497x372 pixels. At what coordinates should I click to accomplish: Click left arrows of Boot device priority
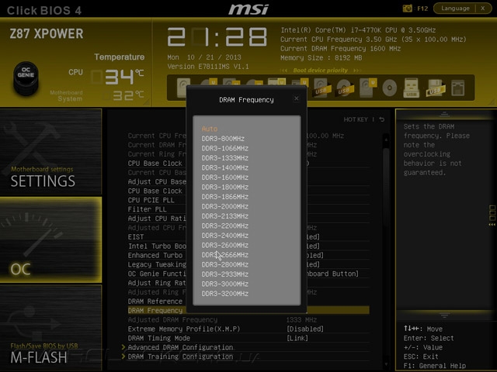point(284,71)
